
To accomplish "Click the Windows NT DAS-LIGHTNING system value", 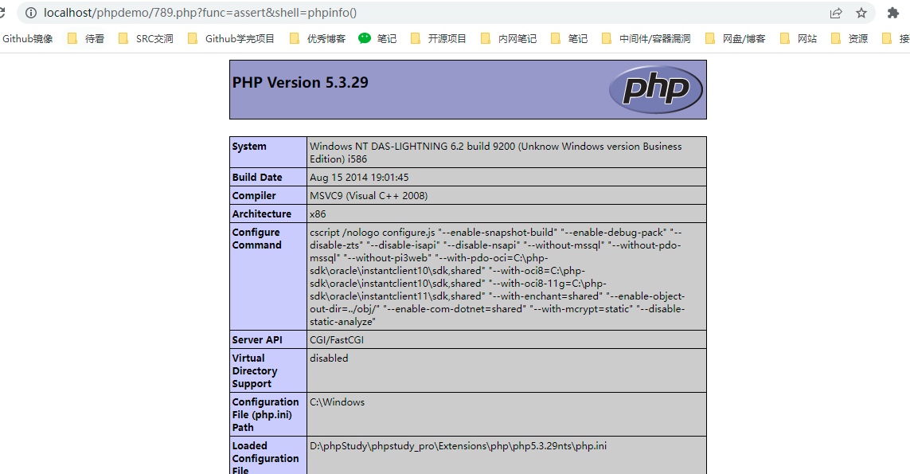I will click(496, 152).
